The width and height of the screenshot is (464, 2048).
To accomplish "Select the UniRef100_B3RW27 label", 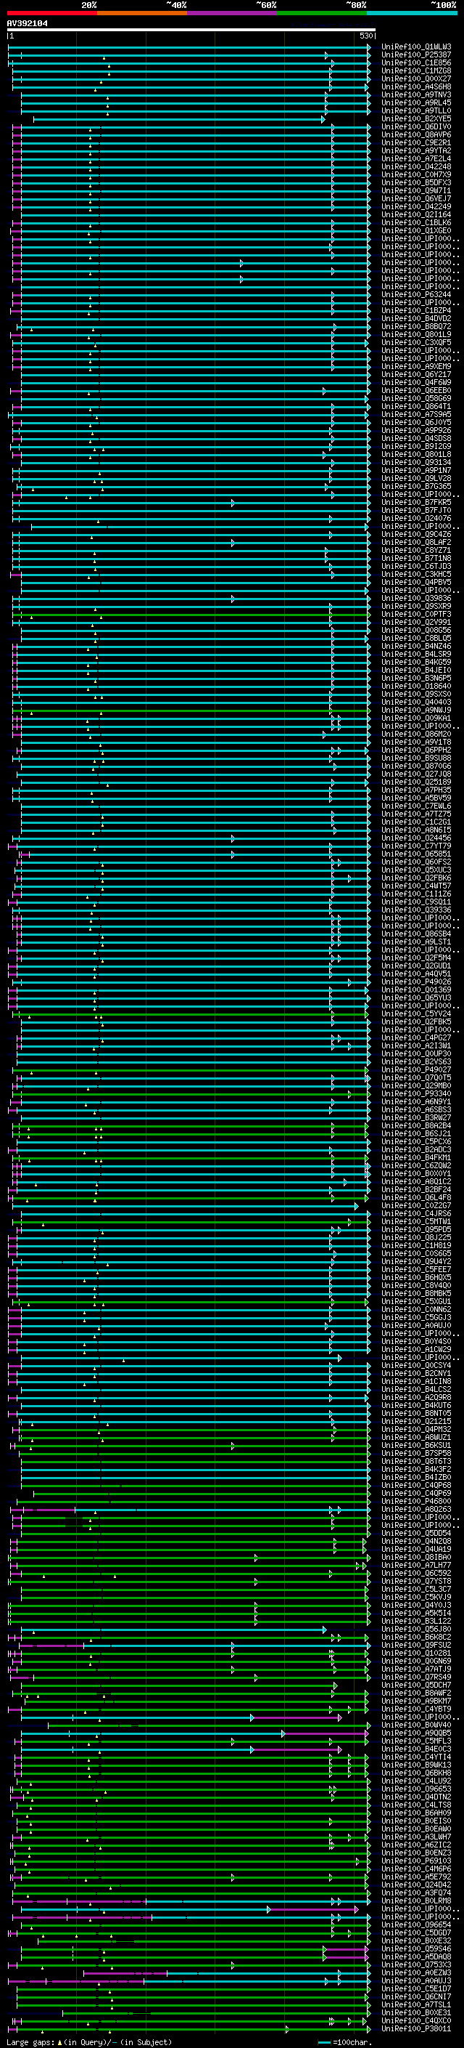I will tap(416, 1118).
